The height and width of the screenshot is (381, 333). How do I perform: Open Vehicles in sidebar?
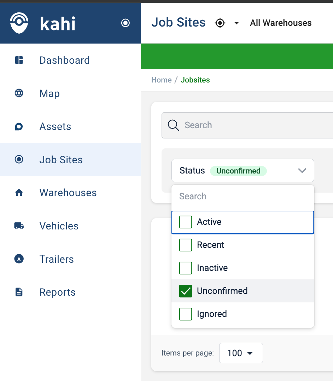tap(70, 226)
